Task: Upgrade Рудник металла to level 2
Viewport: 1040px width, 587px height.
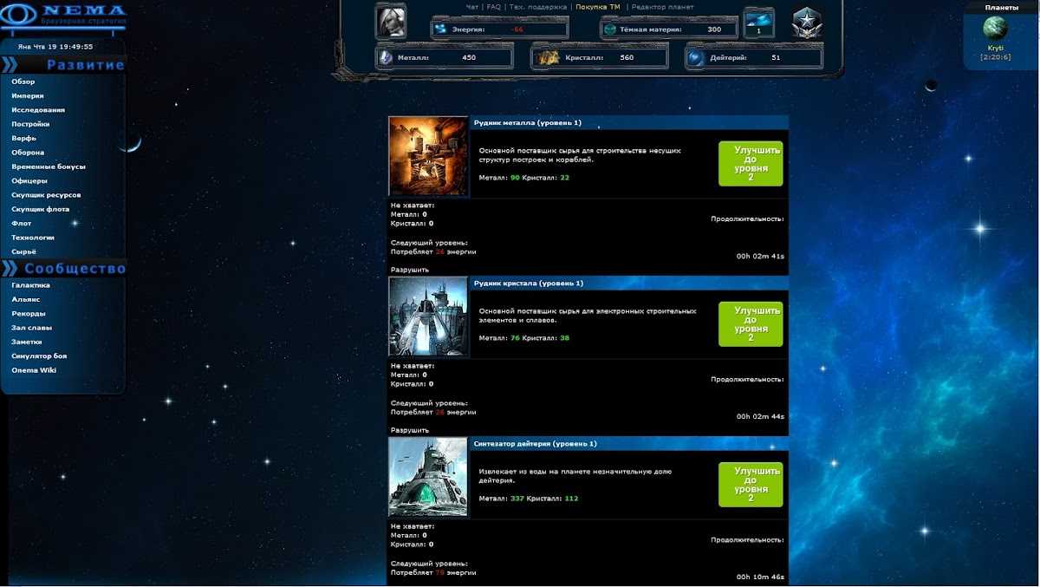Action: 750,164
